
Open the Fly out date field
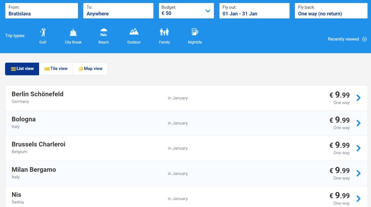[254, 11]
